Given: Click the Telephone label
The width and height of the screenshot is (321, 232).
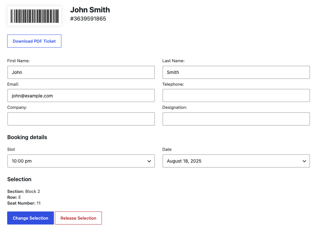Looking at the screenshot, I should click(173, 84).
